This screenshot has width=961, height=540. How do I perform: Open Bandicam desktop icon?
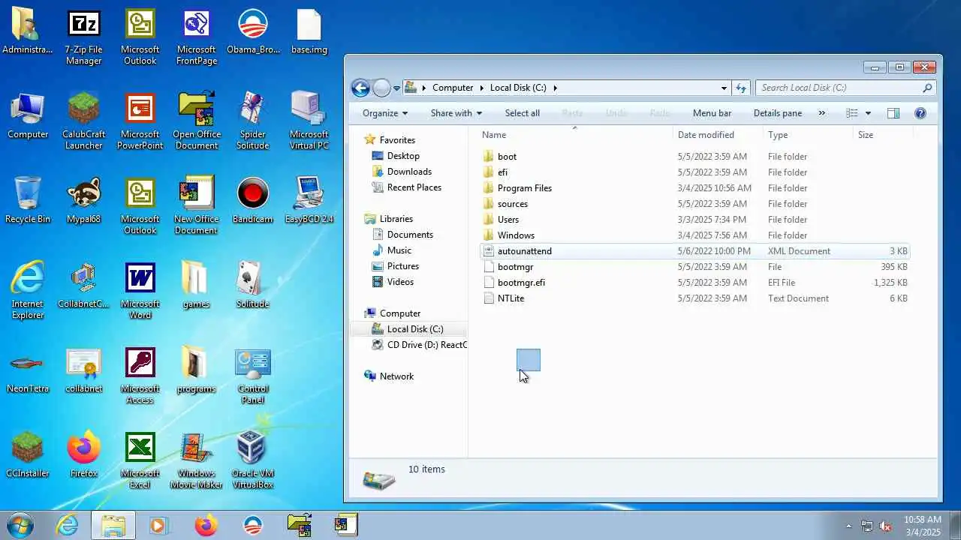pos(252,201)
